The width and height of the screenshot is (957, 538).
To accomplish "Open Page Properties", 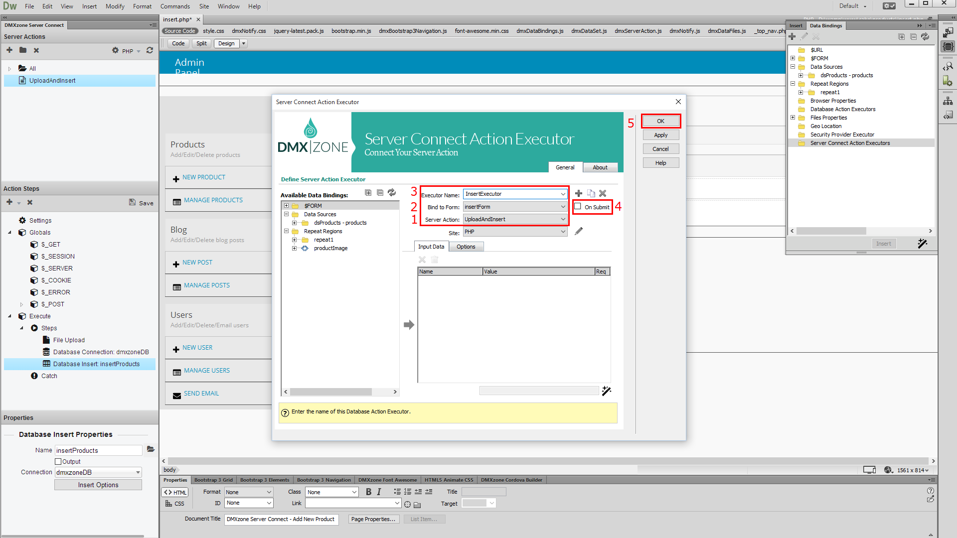I will pos(373,519).
